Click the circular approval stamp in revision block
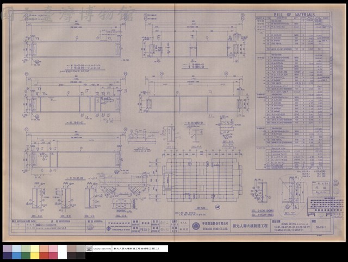The height and width of the screenshot is (262, 348). 90,227
